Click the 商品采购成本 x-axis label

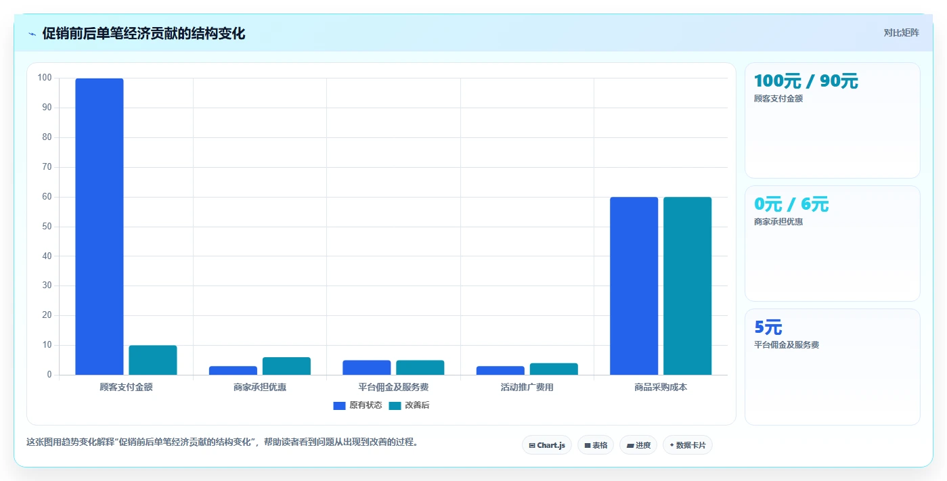[x=661, y=388]
